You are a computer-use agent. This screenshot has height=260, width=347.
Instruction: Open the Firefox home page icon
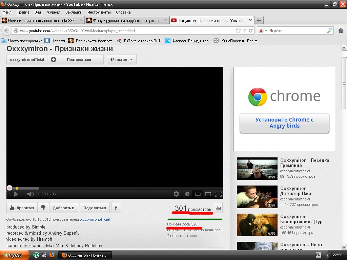coord(341,30)
